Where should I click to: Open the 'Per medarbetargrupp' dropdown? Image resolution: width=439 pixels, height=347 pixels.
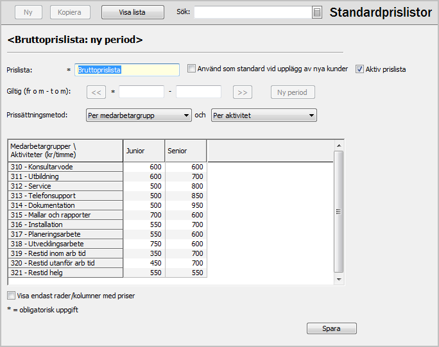138,115
